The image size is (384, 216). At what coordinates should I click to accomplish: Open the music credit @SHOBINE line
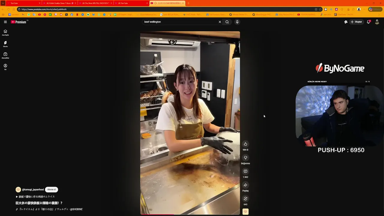pyautogui.click(x=49, y=209)
